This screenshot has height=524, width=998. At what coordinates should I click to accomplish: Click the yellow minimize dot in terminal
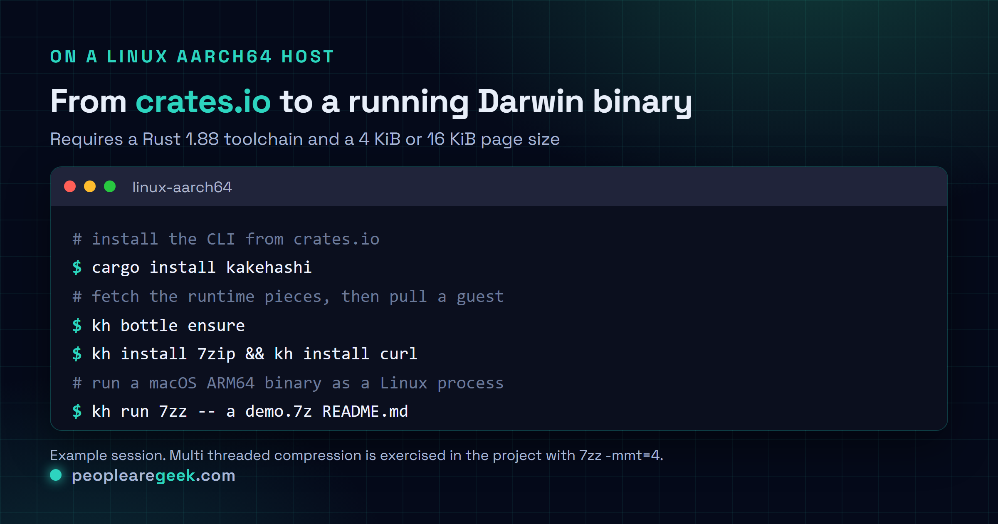point(90,186)
